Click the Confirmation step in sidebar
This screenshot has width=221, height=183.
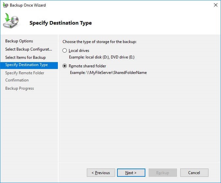[x=17, y=80]
